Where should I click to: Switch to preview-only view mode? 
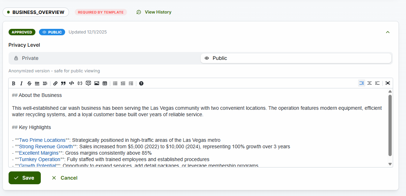tap(377, 83)
